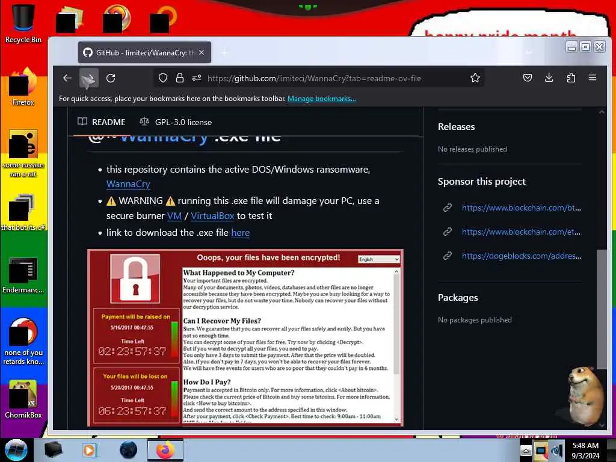This screenshot has width=616, height=462.
Task: Click the link icon beside blockchain.com/bt
Action: pyautogui.click(x=448, y=208)
